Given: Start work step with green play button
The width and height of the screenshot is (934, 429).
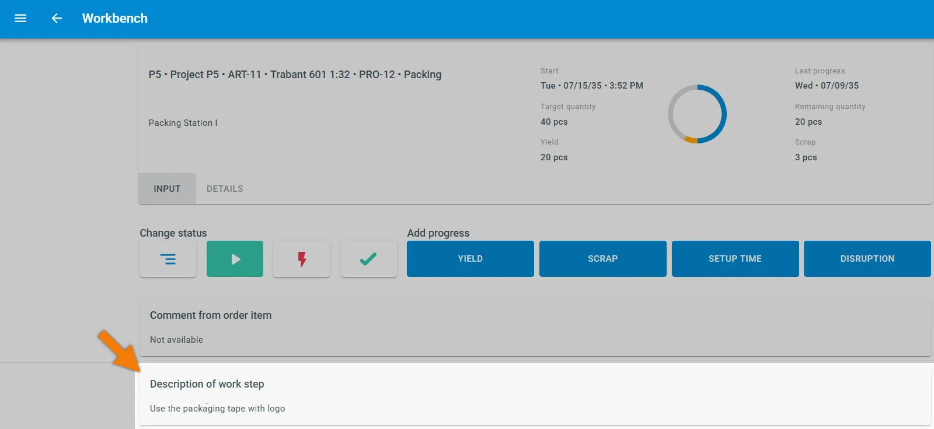Looking at the screenshot, I should click(x=235, y=259).
